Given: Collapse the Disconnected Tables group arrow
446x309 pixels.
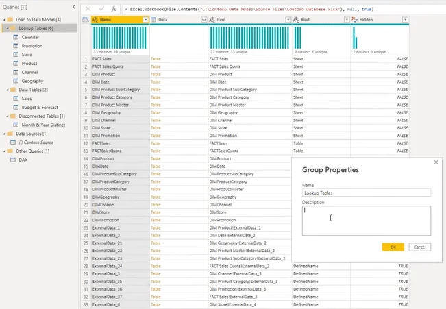Looking at the screenshot, I should point(8,116).
